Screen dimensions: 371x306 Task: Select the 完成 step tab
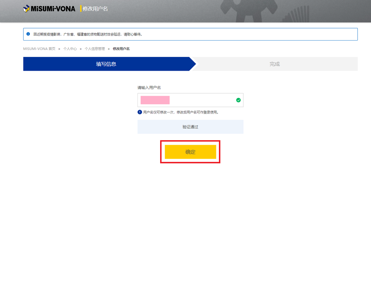[275, 64]
